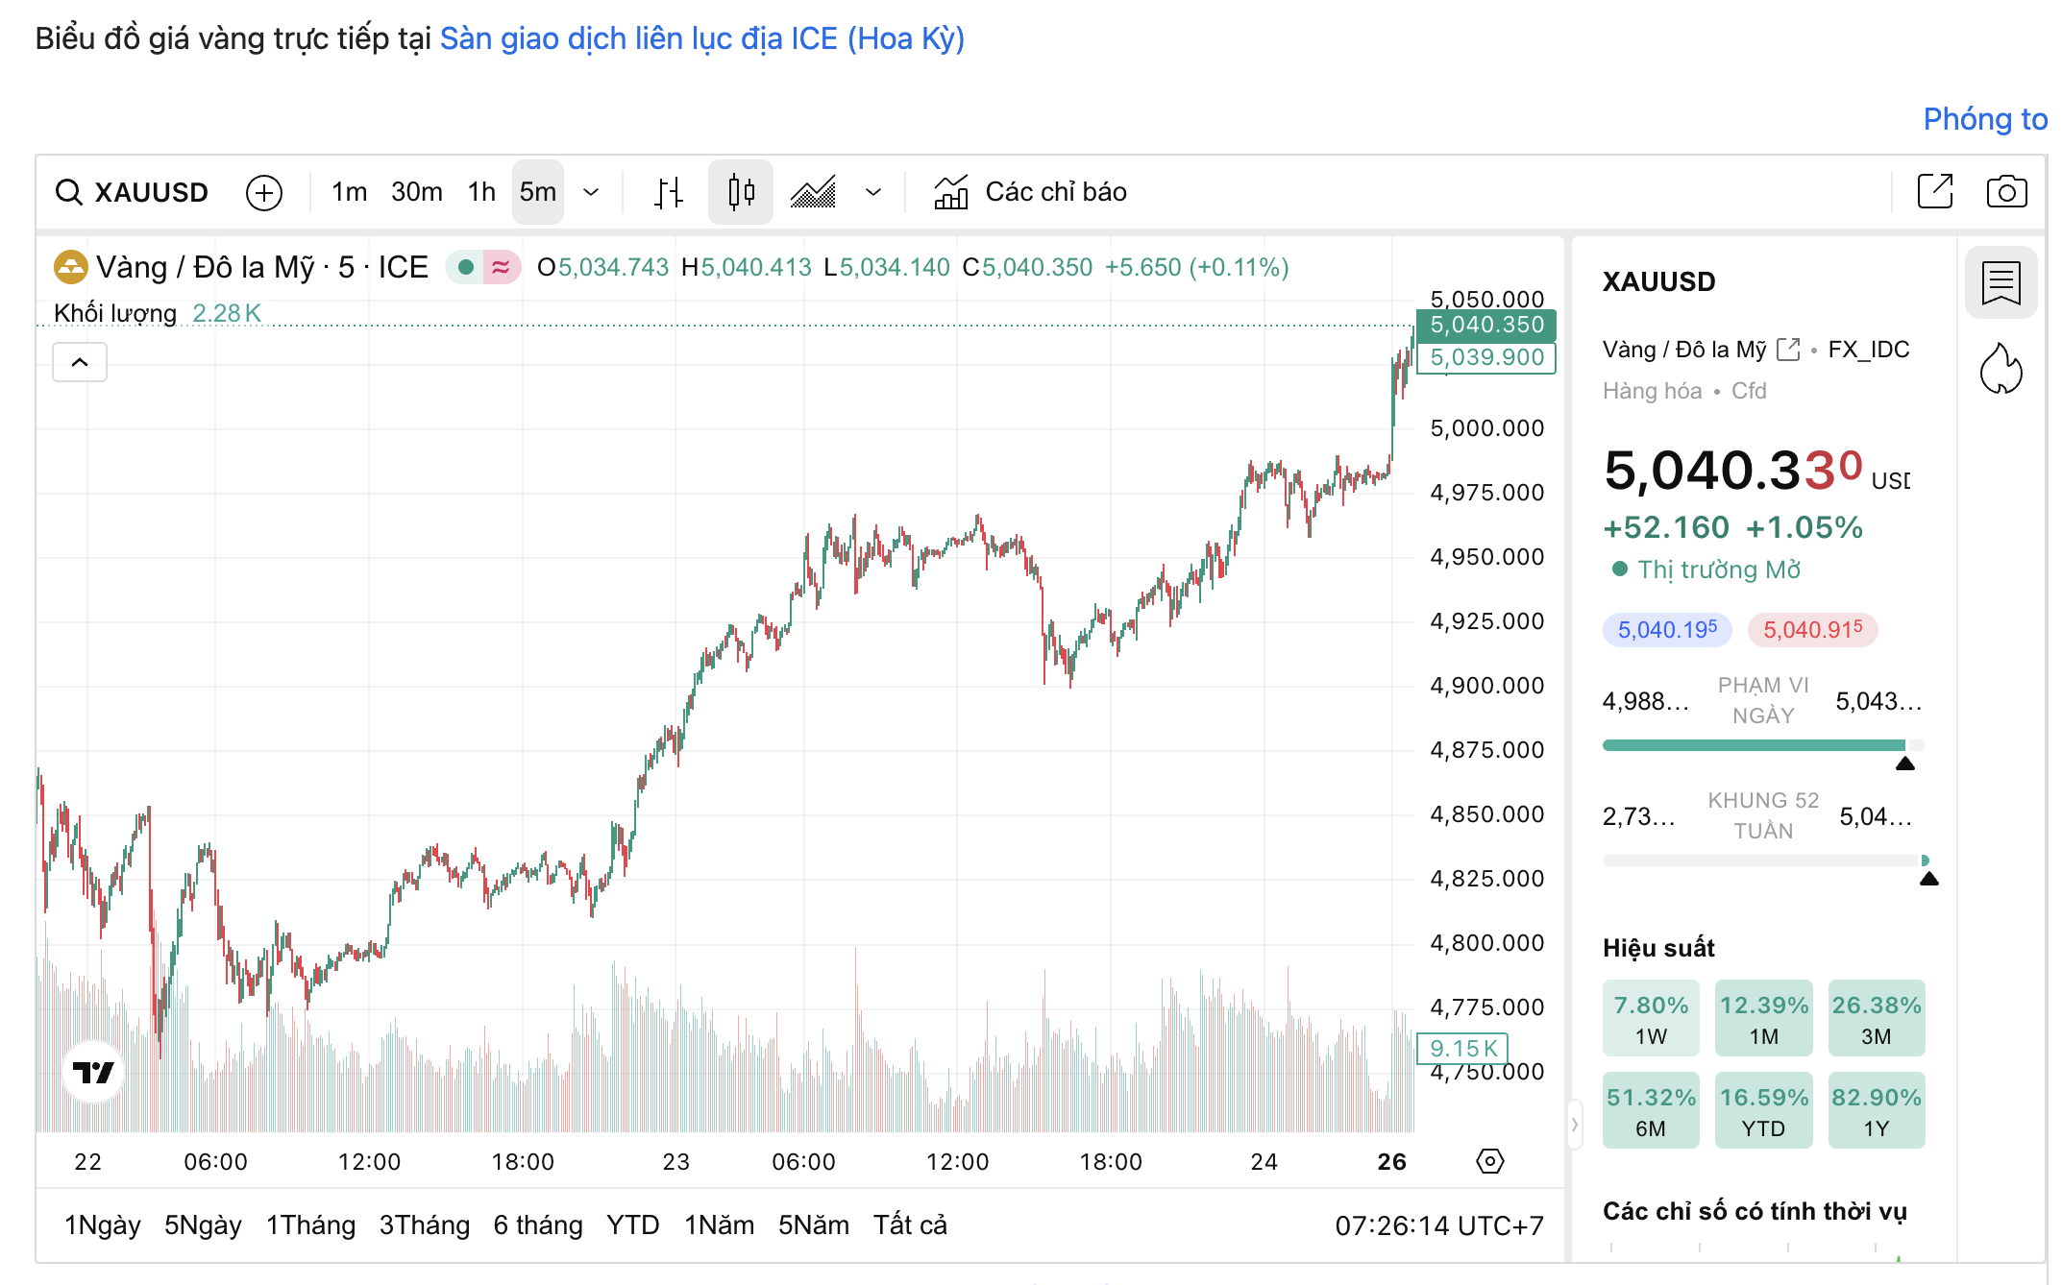The height and width of the screenshot is (1285, 2062).
Task: Click the add symbol plus icon
Action: (264, 192)
